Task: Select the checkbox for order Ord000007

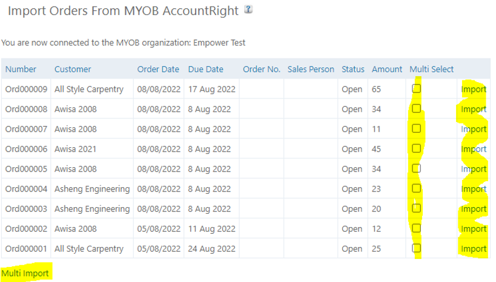Action: point(417,129)
